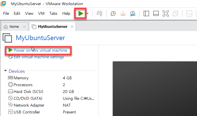The image size is (197, 116).
Task: Enter full screen mode icon
Action: [166, 13]
